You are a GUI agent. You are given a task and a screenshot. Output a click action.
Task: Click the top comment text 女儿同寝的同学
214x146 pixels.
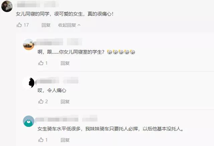pos(33,14)
